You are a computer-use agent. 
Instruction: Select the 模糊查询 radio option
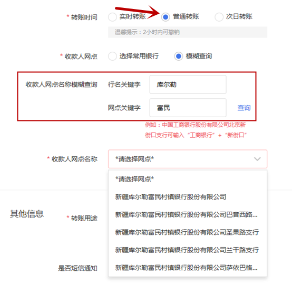coord(178,56)
